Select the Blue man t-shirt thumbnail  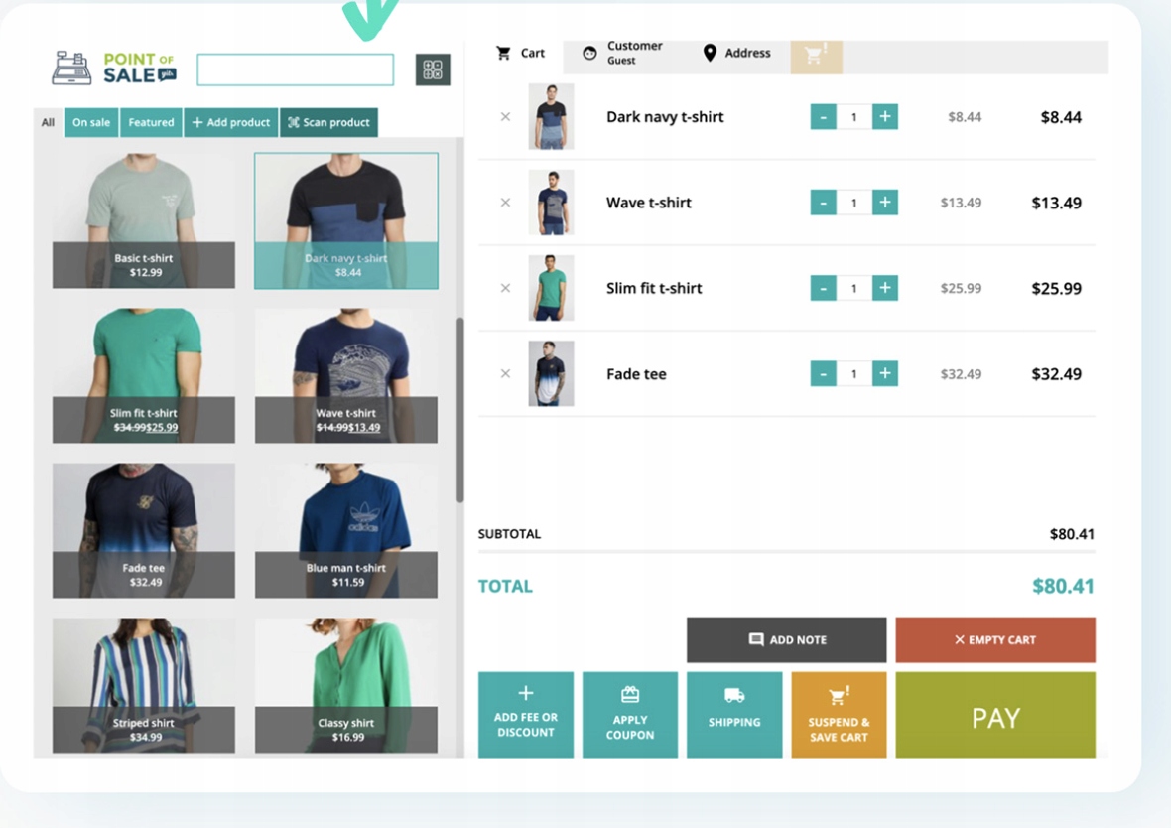[345, 530]
